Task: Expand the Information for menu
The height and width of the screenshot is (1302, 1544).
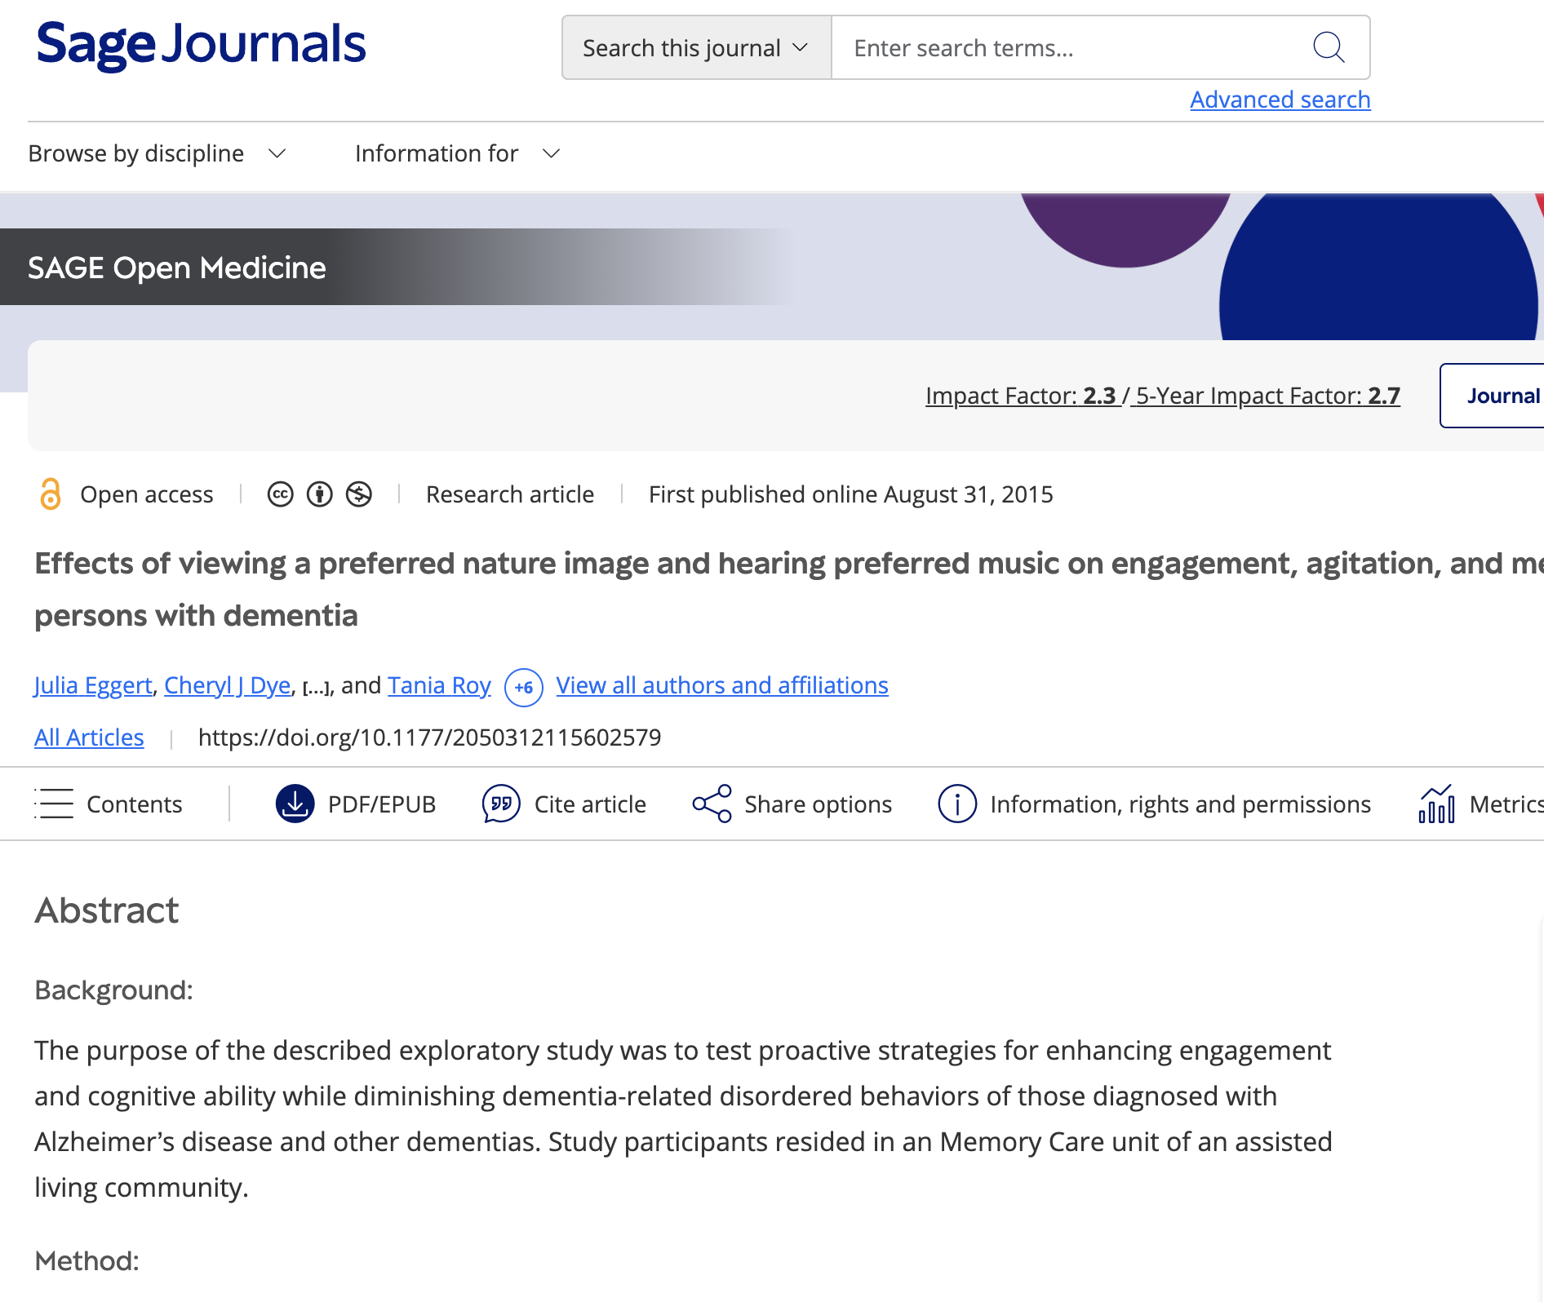Action: coord(457,153)
